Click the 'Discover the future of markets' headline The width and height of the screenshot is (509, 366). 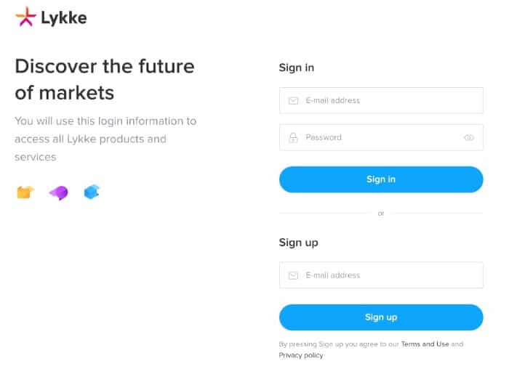point(105,79)
